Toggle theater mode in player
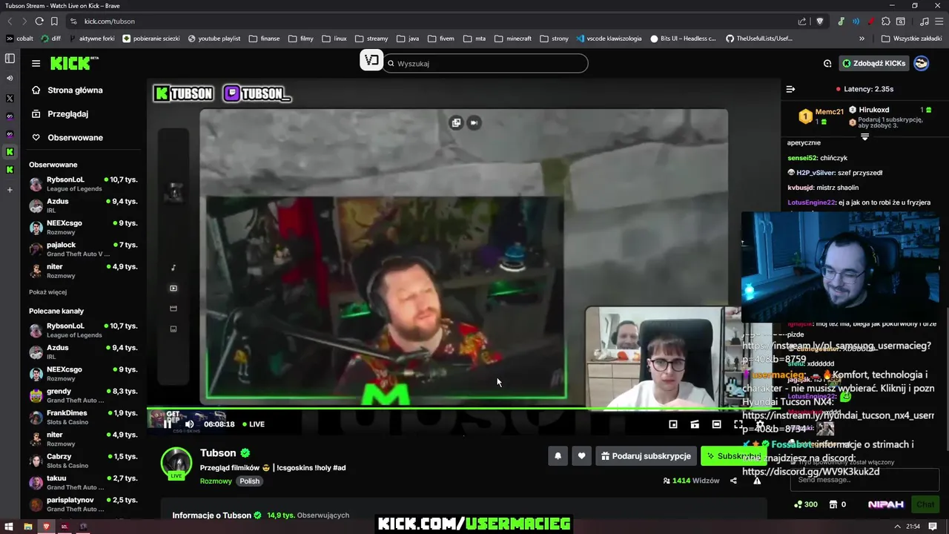The height and width of the screenshot is (534, 949). click(716, 424)
